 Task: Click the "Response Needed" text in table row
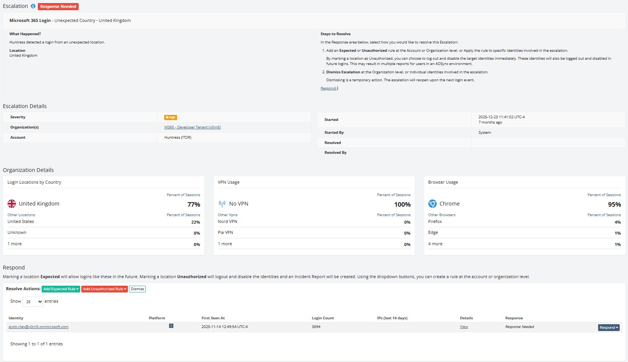pos(520,327)
